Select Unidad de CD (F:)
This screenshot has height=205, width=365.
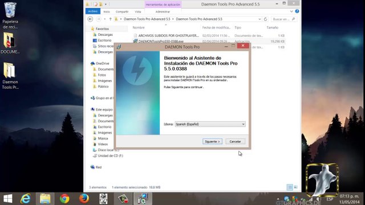coord(110,155)
